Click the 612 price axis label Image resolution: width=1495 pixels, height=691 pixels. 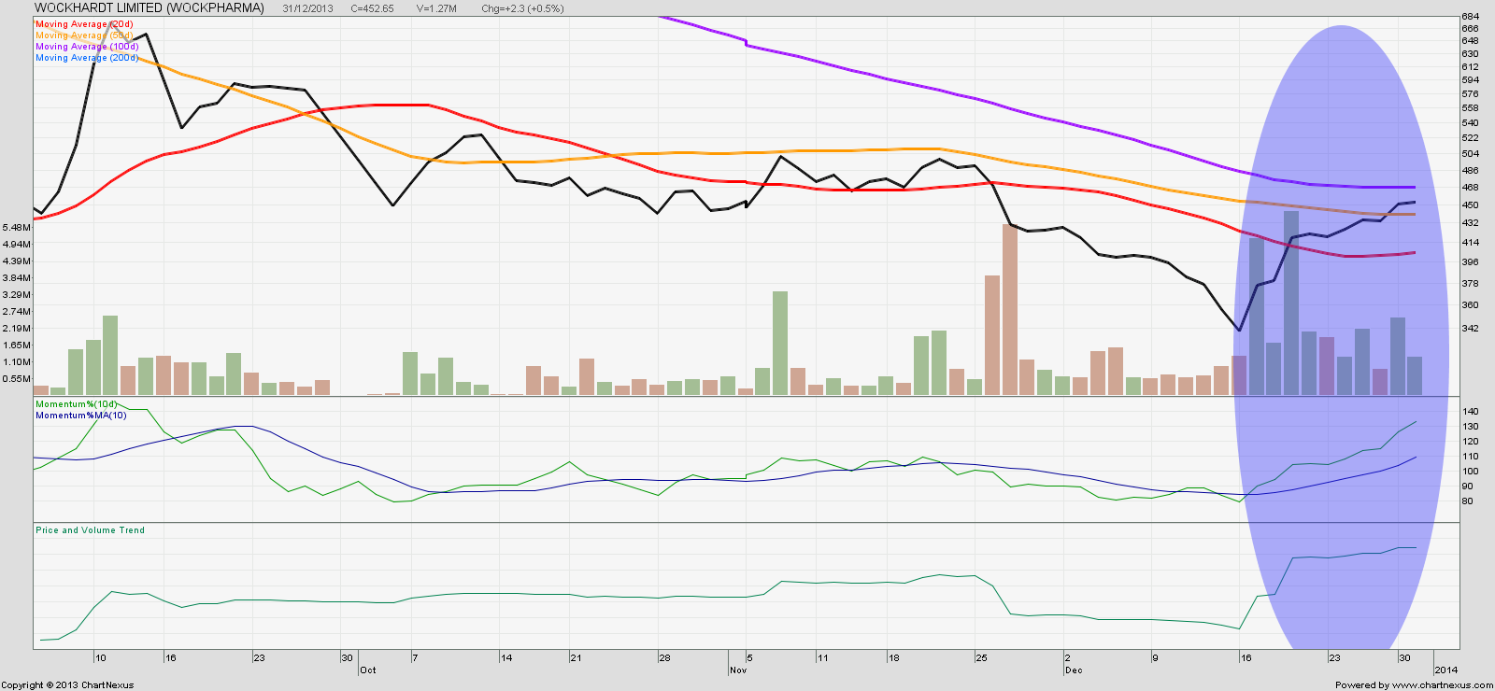1470,67
